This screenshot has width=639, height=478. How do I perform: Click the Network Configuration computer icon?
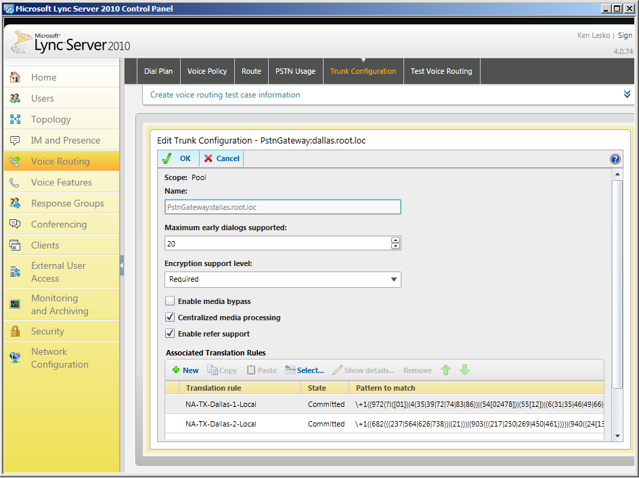15,357
